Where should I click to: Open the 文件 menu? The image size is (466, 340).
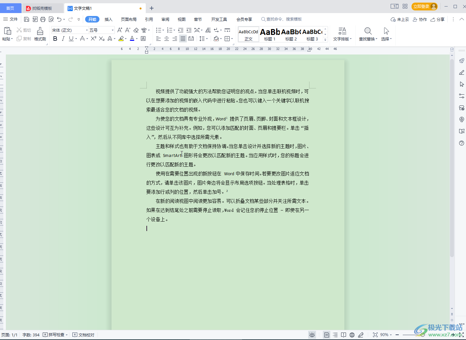pos(10,19)
